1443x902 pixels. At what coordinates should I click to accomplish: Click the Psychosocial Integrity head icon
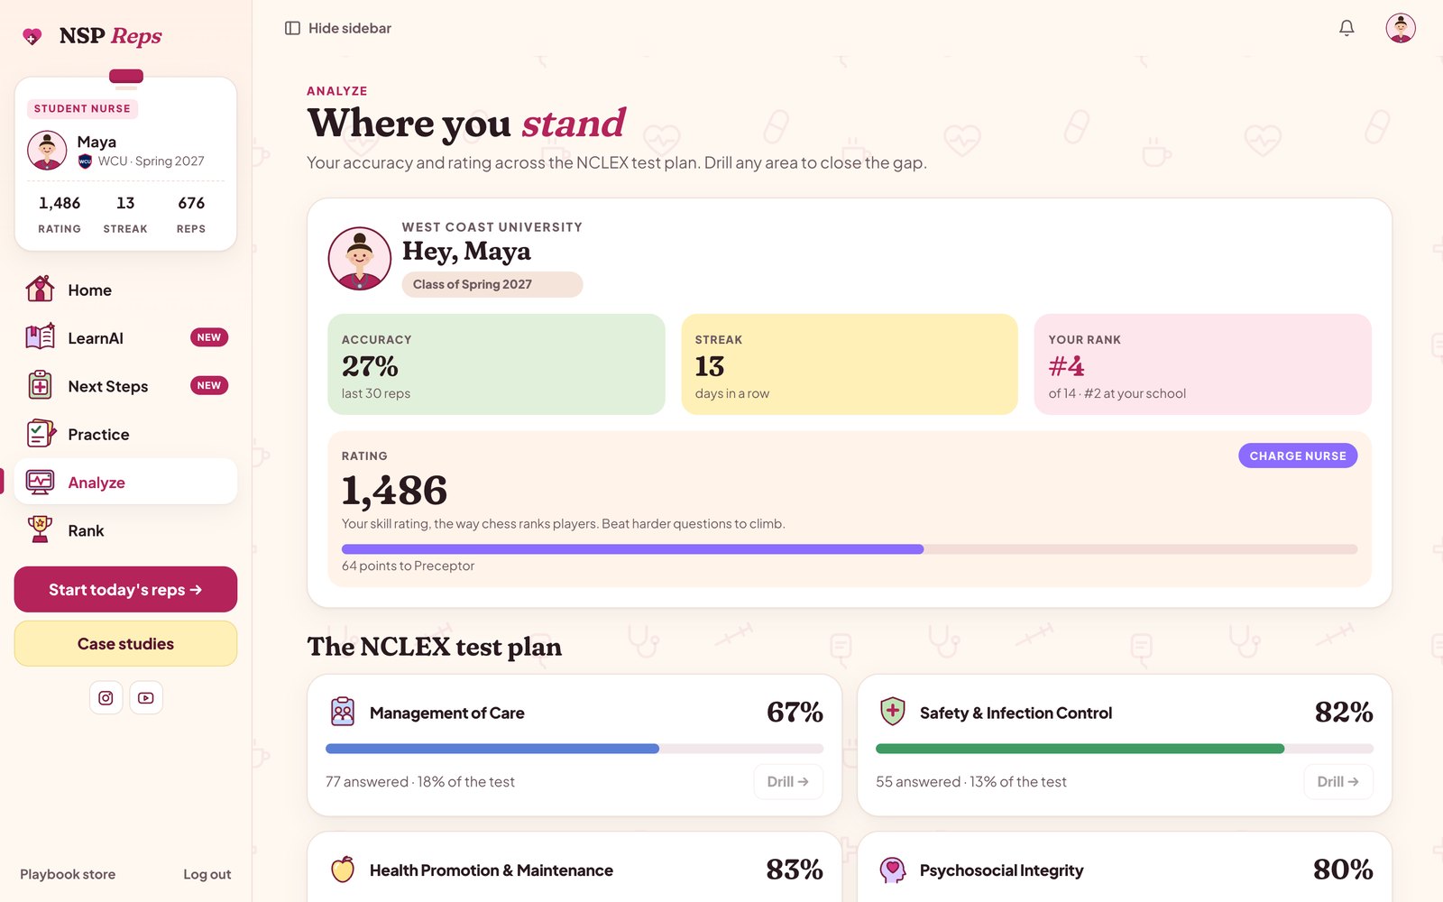coord(892,870)
